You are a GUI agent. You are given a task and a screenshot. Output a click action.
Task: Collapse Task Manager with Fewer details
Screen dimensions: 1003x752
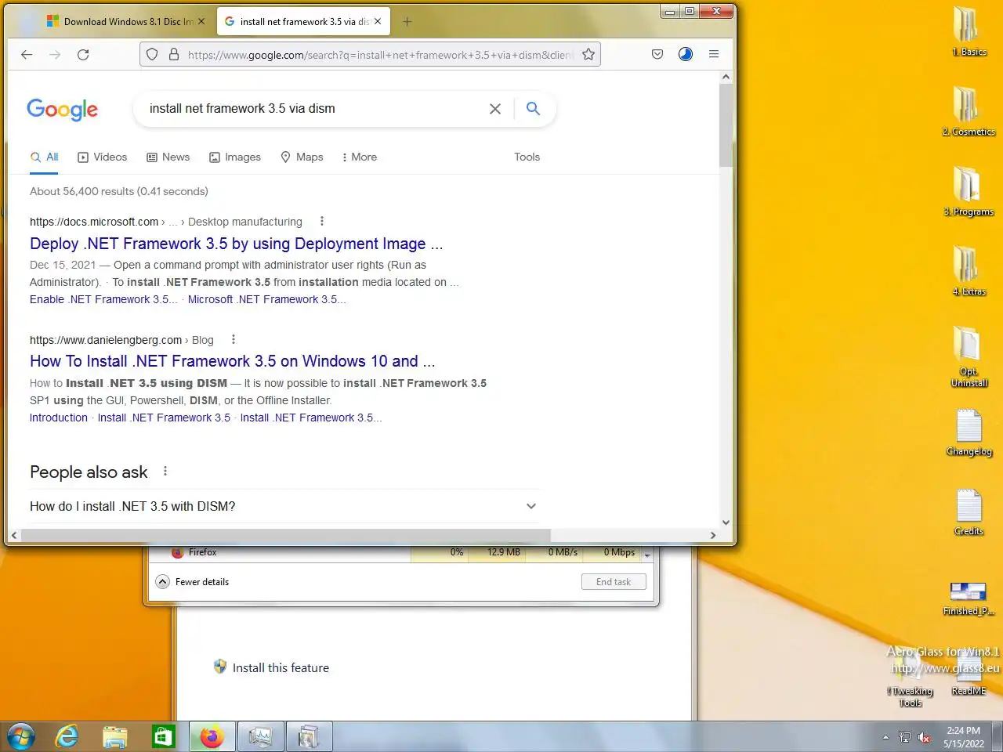193,581
